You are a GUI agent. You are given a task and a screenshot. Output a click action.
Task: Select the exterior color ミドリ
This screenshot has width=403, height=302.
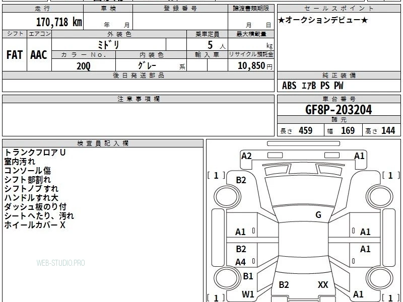108,45
